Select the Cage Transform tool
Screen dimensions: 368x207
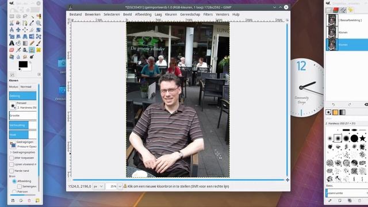pos(39,37)
